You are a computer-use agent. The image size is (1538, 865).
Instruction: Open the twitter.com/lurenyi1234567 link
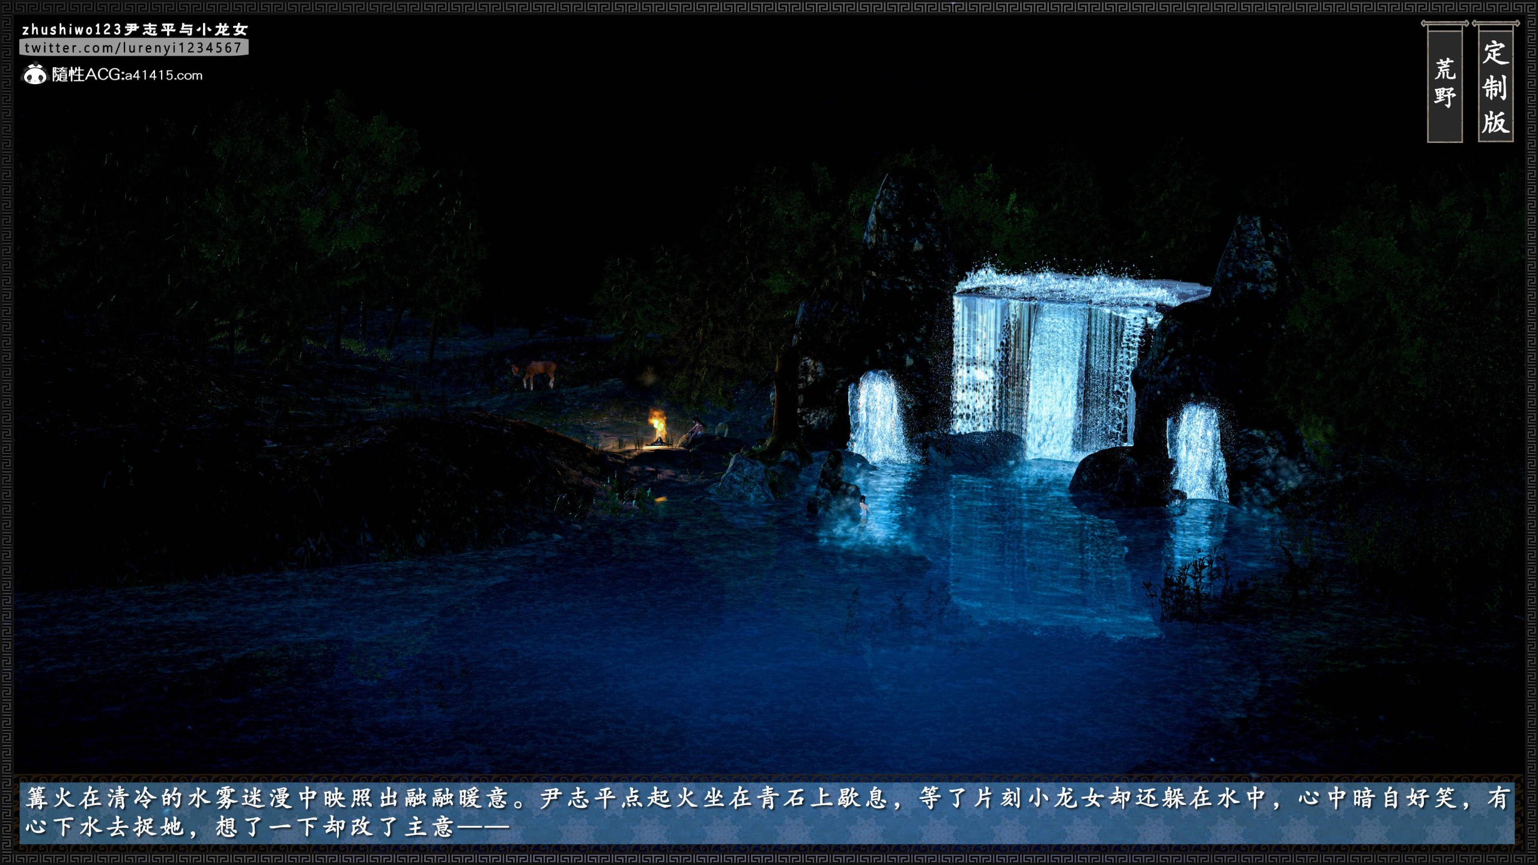(133, 47)
